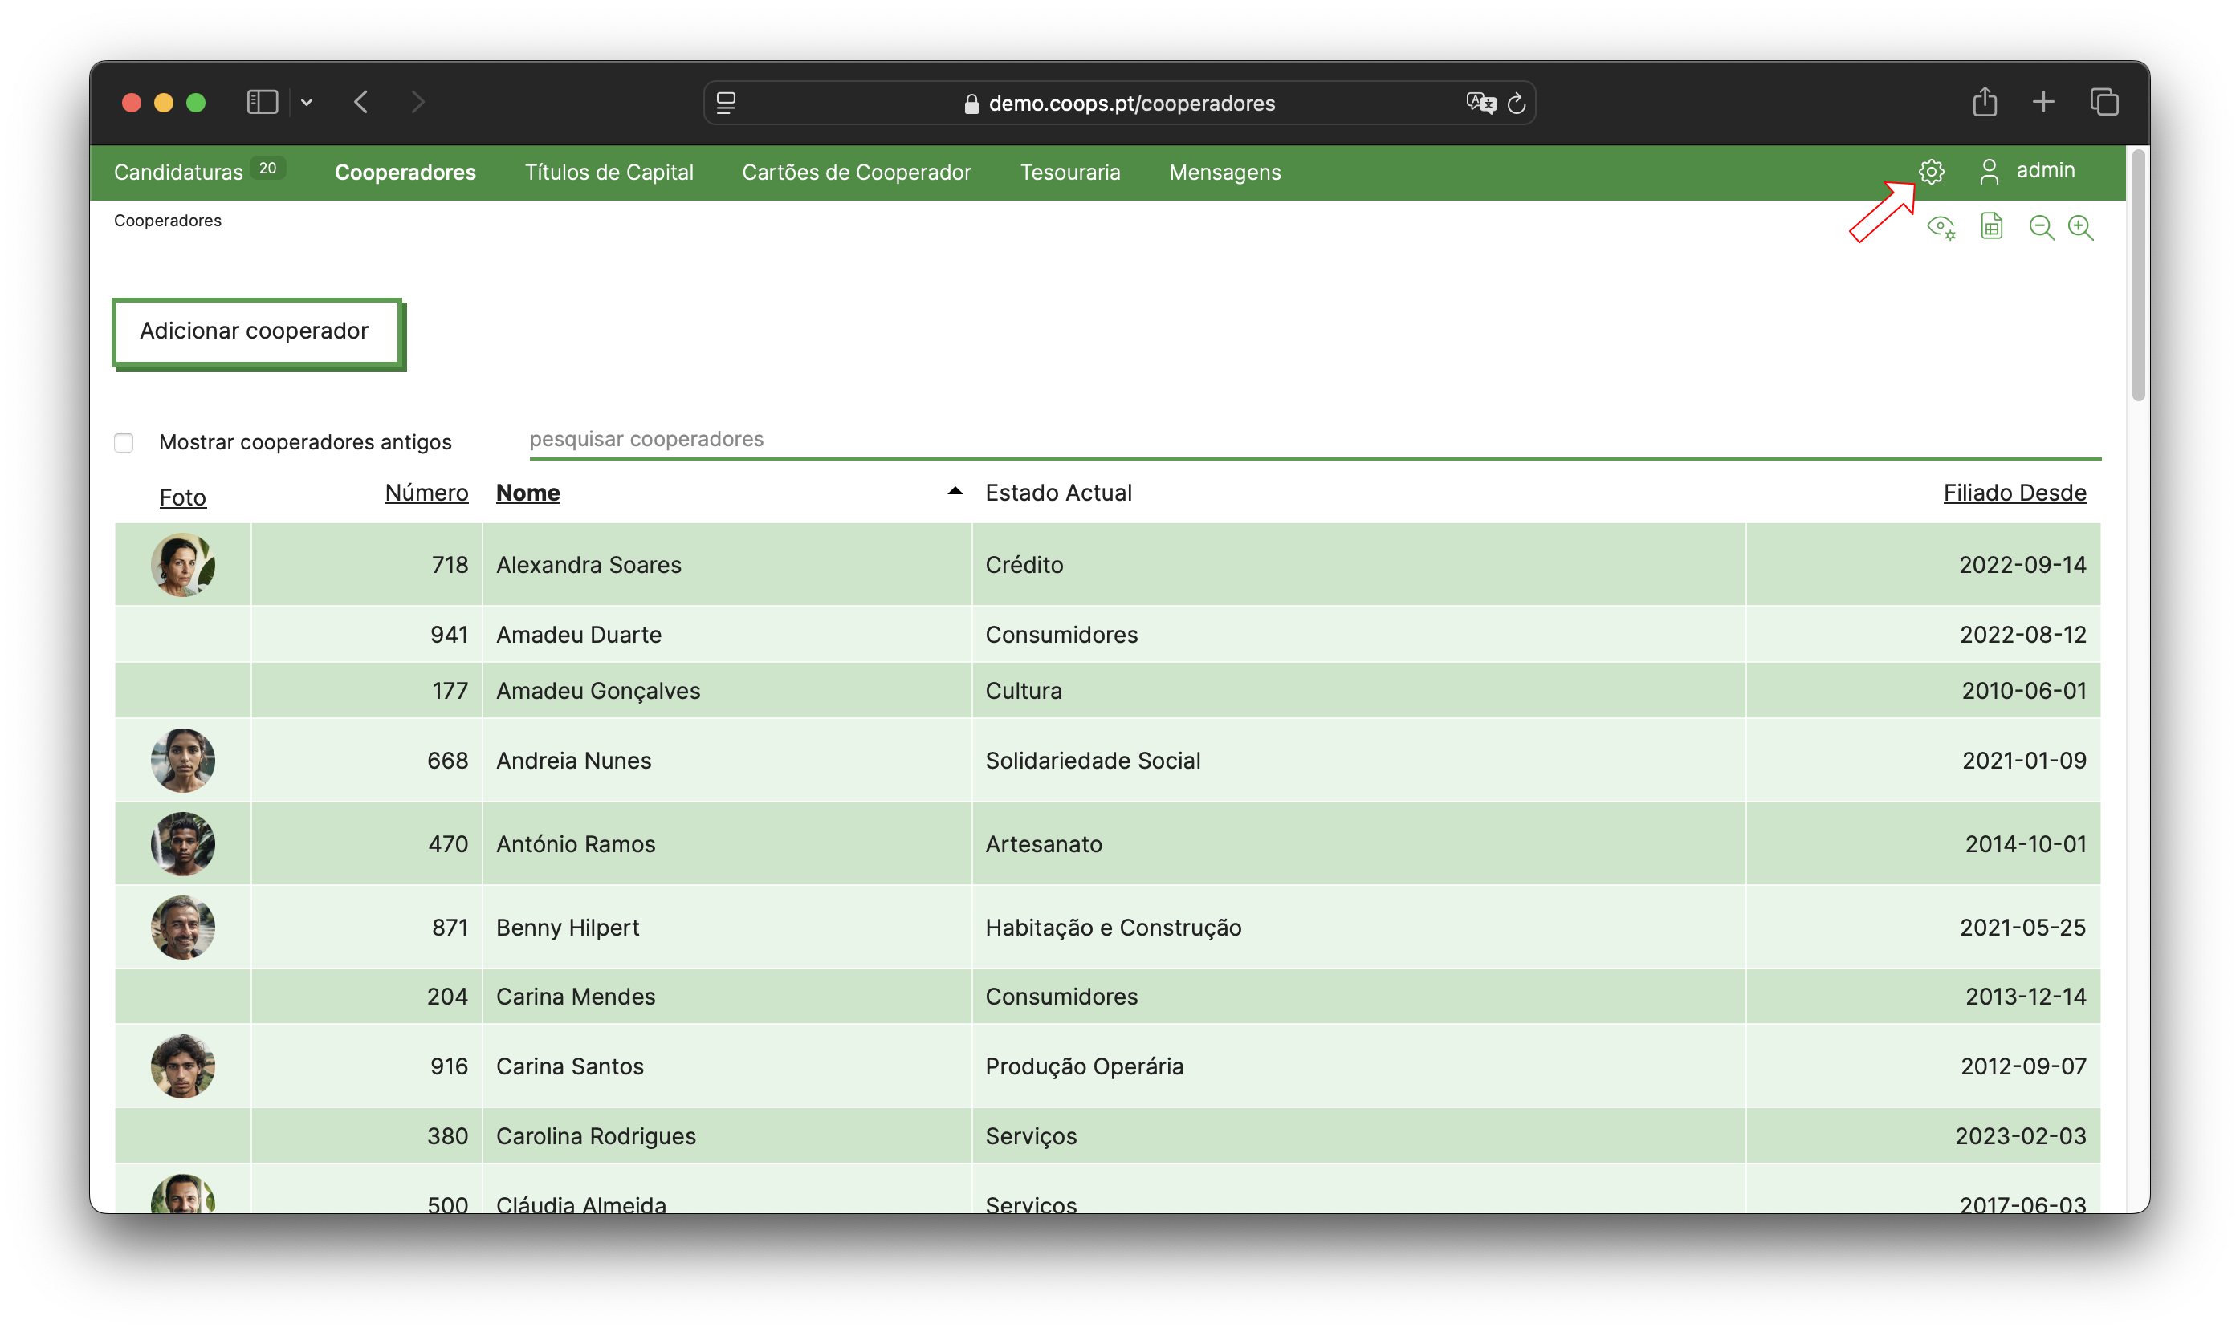This screenshot has height=1332, width=2240.
Task: Sort by Filiado Desde column link
Action: pyautogui.click(x=2014, y=493)
